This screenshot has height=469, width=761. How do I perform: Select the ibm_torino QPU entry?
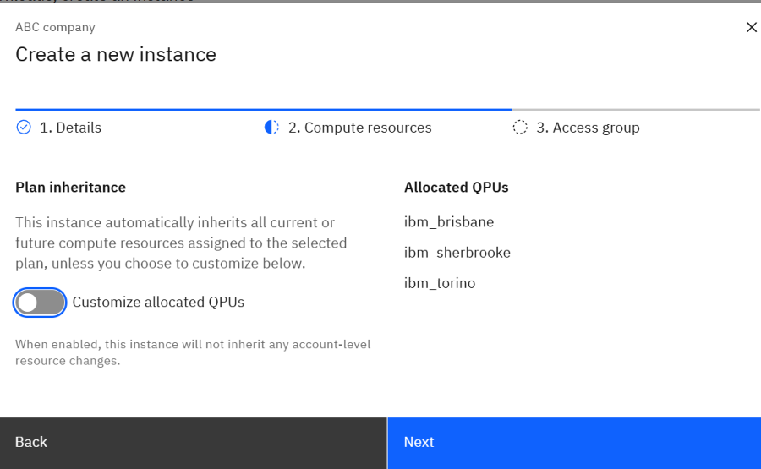pos(440,283)
